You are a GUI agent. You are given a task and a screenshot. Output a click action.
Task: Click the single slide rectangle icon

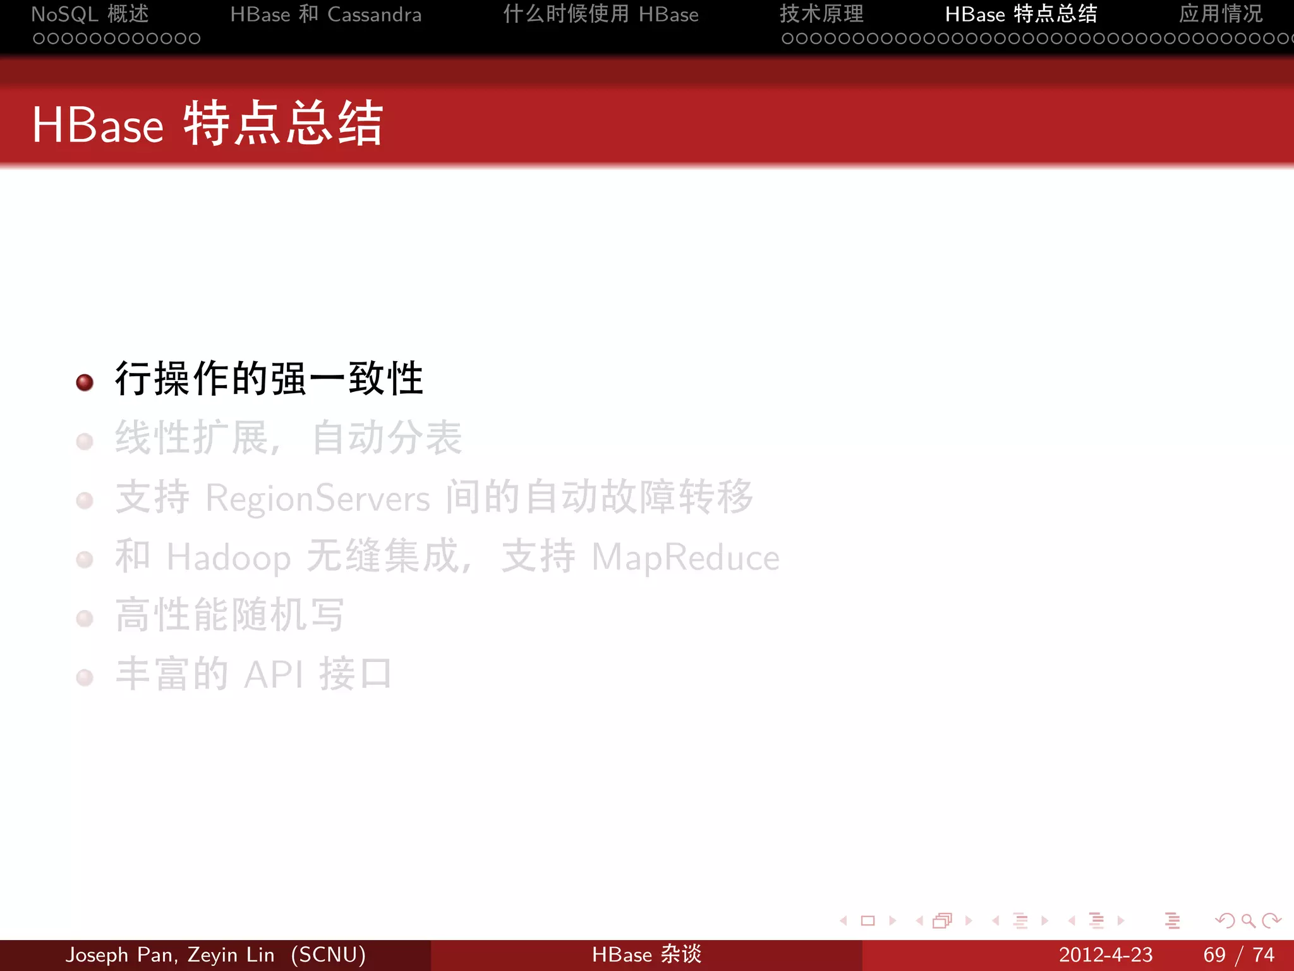click(868, 921)
